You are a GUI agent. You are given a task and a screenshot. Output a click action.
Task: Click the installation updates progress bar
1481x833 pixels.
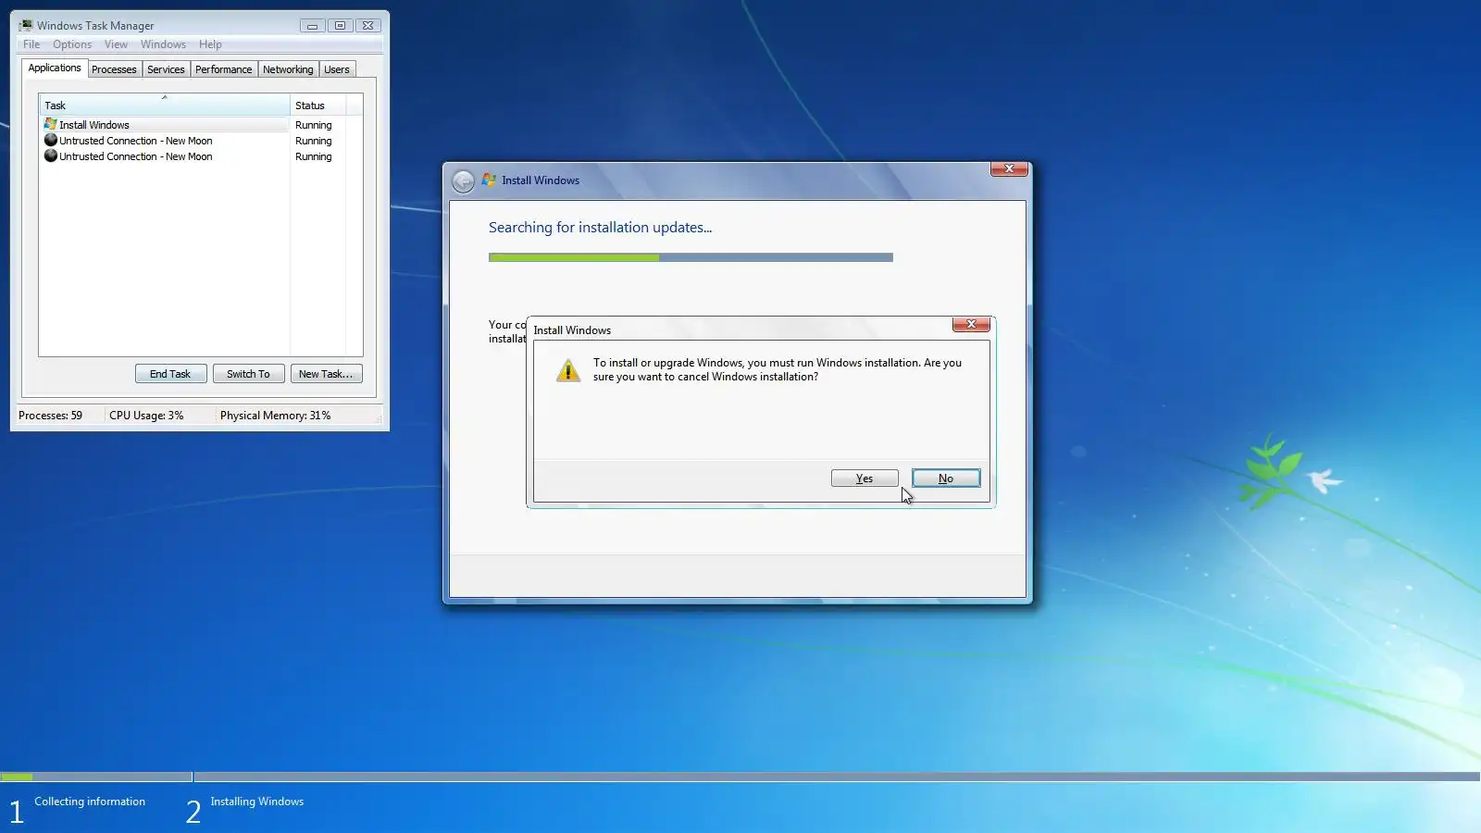click(x=691, y=257)
